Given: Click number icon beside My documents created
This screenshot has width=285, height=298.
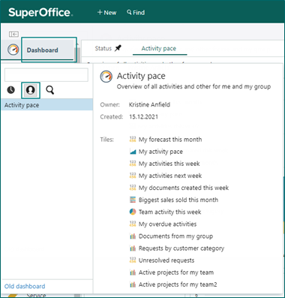Looking at the screenshot, I should [x=133, y=188].
